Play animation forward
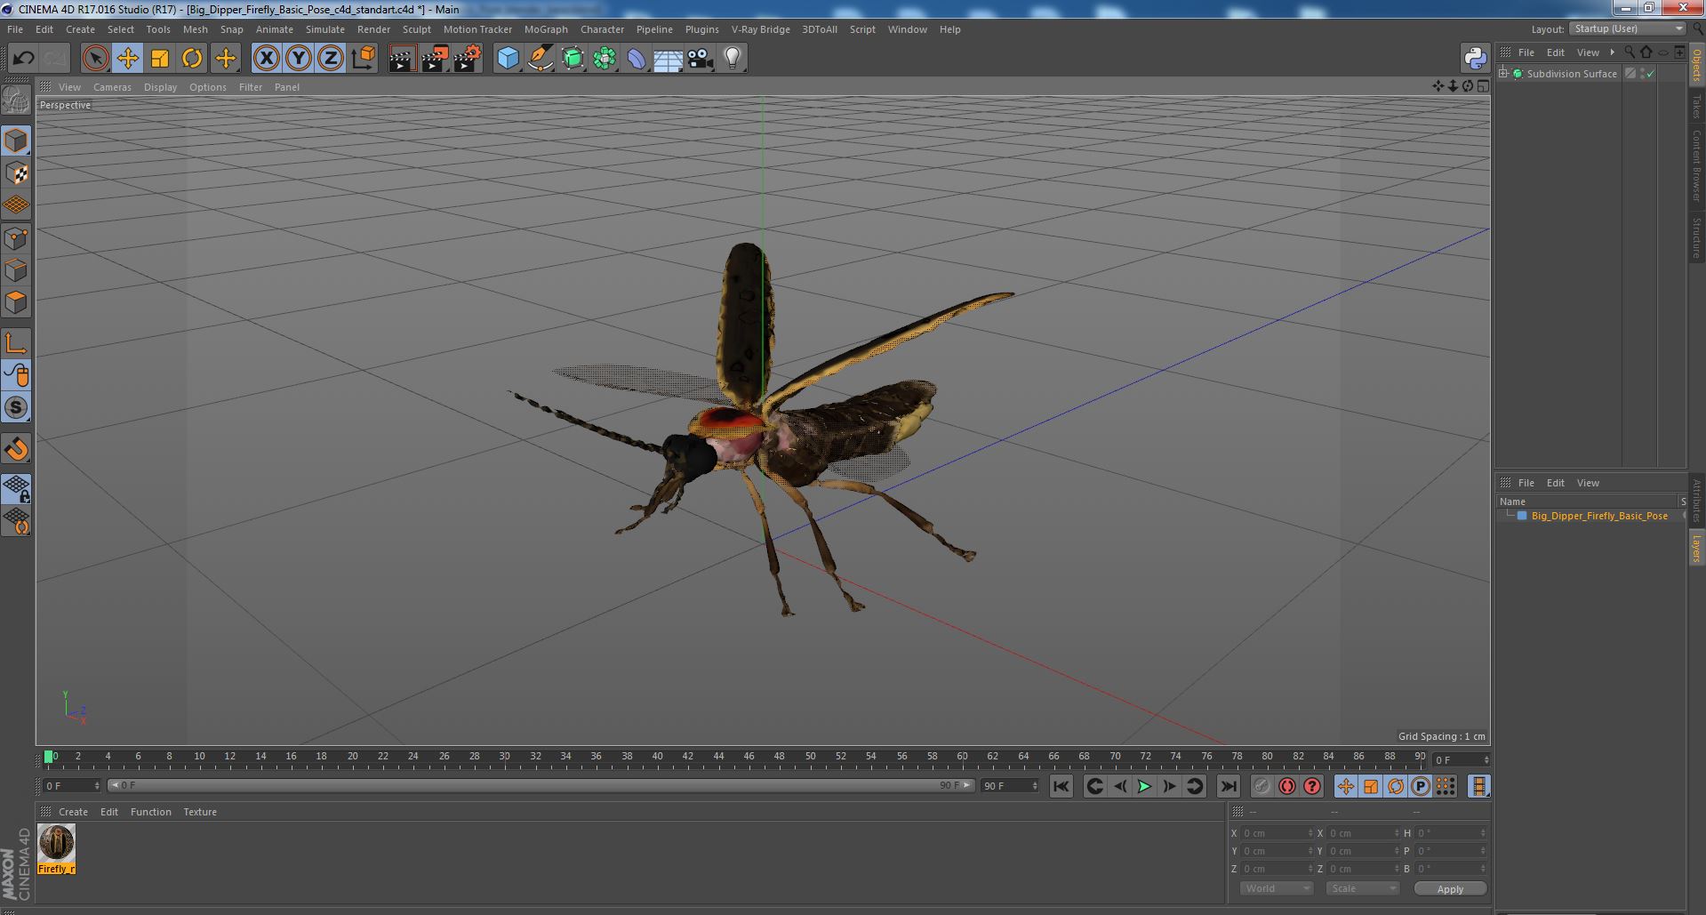 click(x=1145, y=786)
